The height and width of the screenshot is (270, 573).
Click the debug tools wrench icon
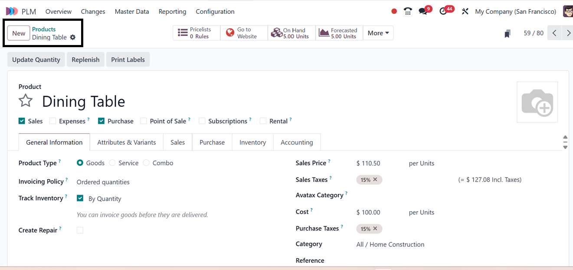pyautogui.click(x=465, y=11)
